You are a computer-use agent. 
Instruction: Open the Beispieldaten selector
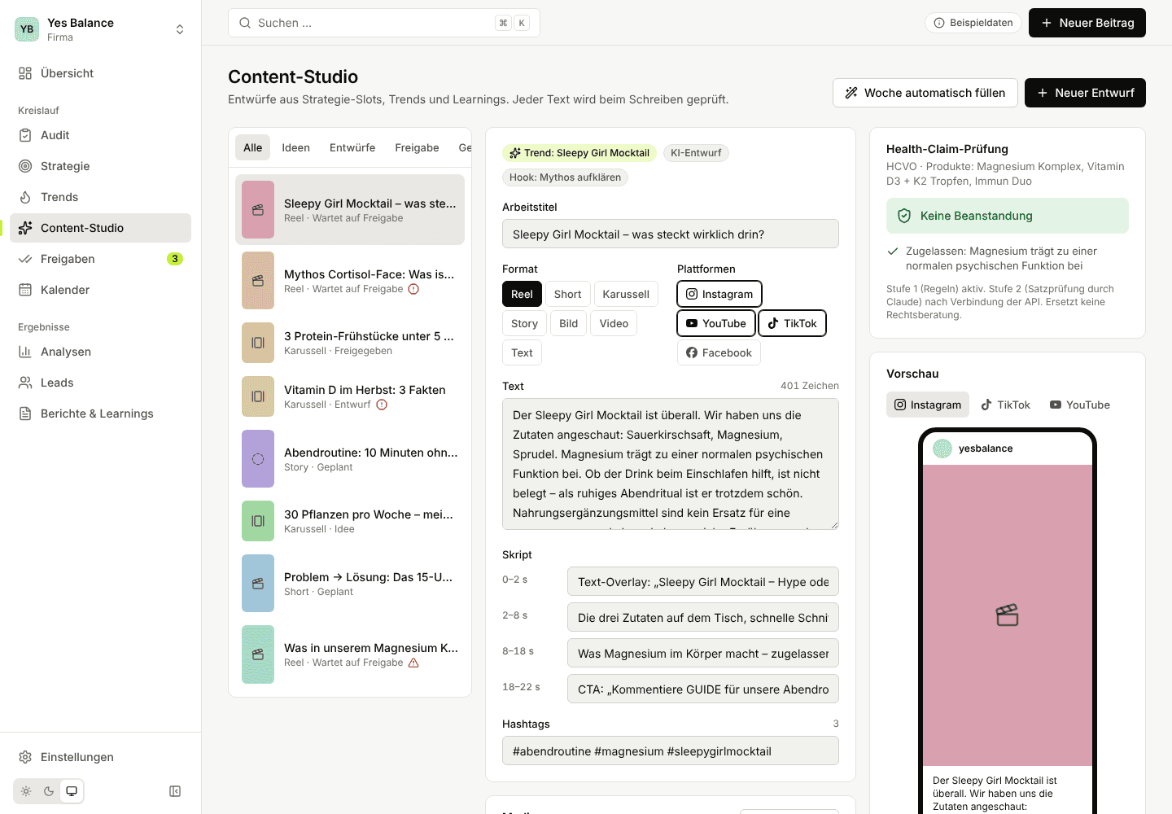tap(973, 23)
